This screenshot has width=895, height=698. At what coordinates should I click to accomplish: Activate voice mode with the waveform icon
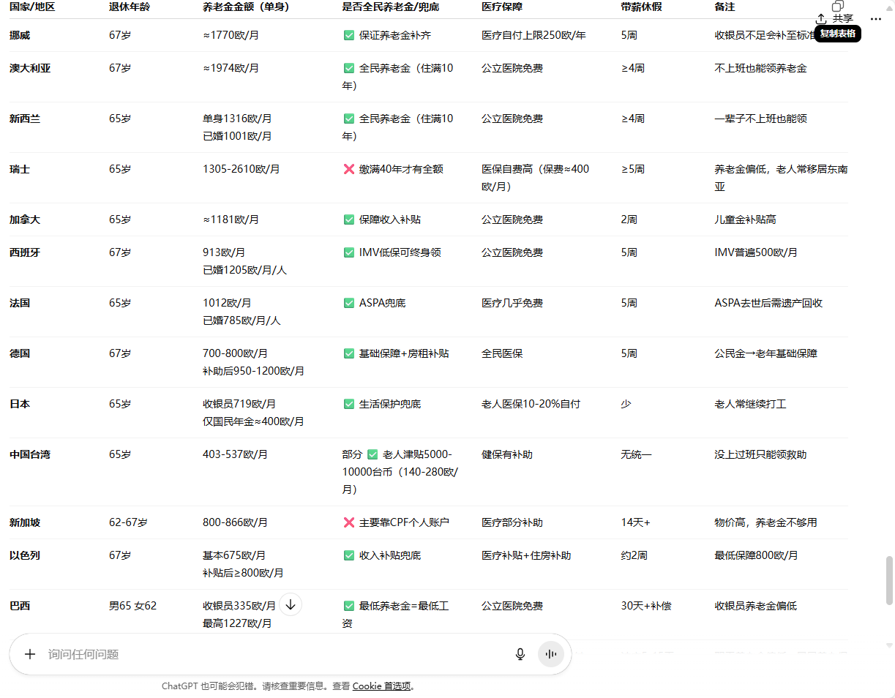pos(550,654)
